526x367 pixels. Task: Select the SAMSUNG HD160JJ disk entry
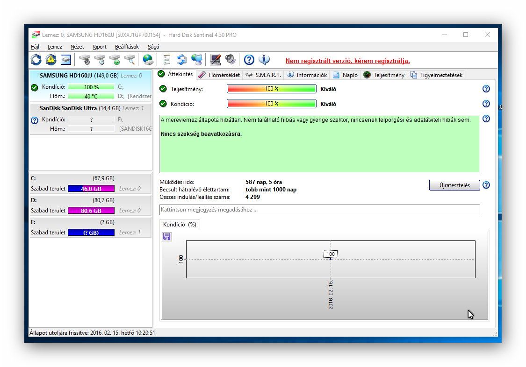[91, 85]
